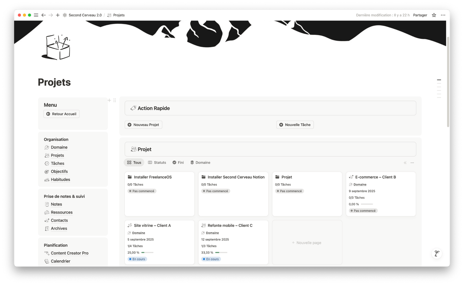
Task: Switch to Statuts view tab
Action: click(157, 163)
